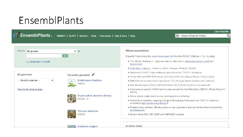This screenshot has width=243, height=137.
Task: Open the Triticum aestivum wheat thumbnail
Action: (x=72, y=114)
